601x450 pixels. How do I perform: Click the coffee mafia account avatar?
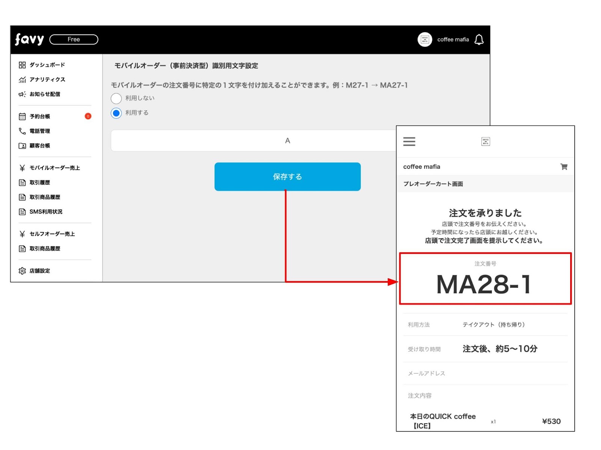coord(425,39)
